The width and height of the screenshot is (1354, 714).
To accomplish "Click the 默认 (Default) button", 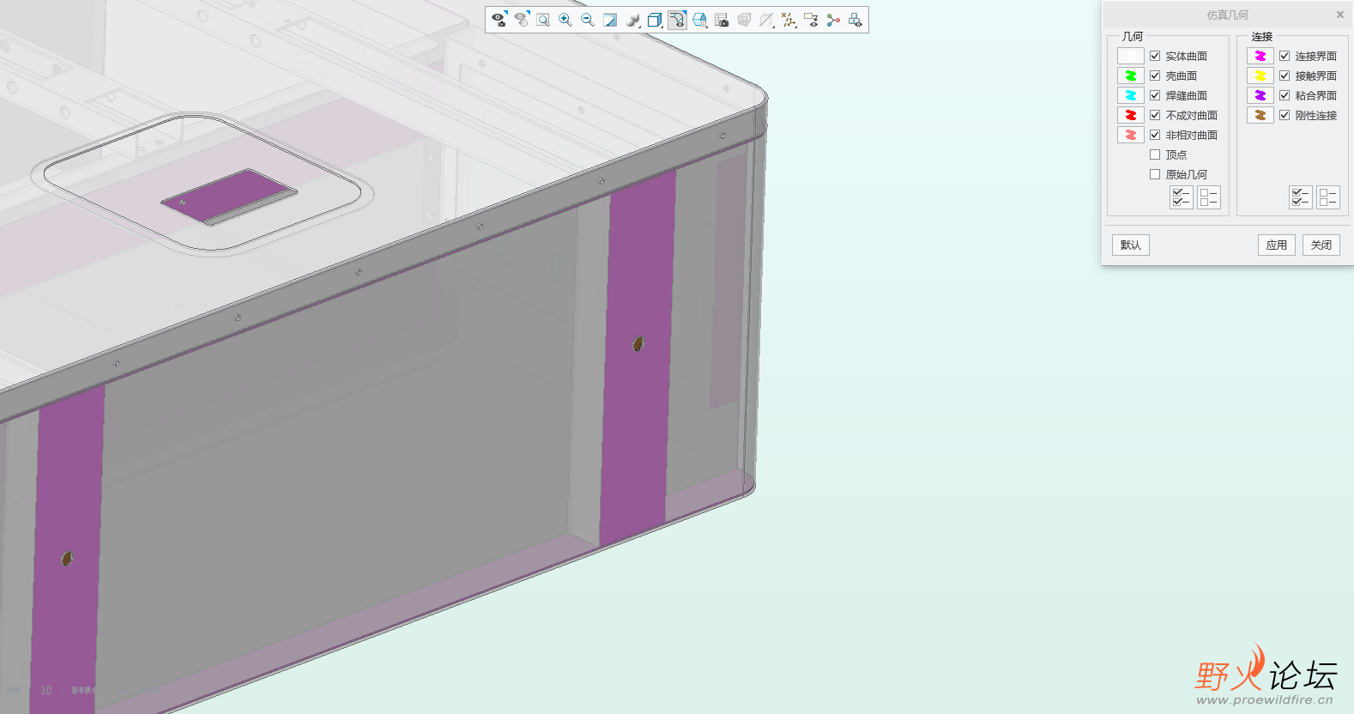I will [x=1131, y=245].
